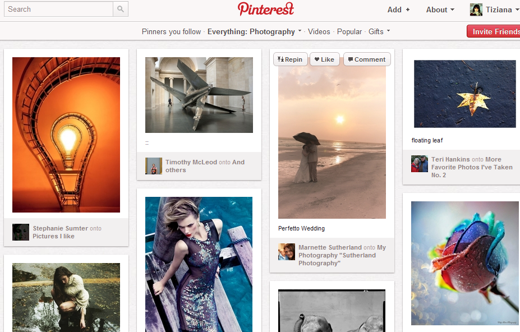The width and height of the screenshot is (520, 332).
Task: Open the Marnette Sutherland profile link
Action: click(330, 247)
